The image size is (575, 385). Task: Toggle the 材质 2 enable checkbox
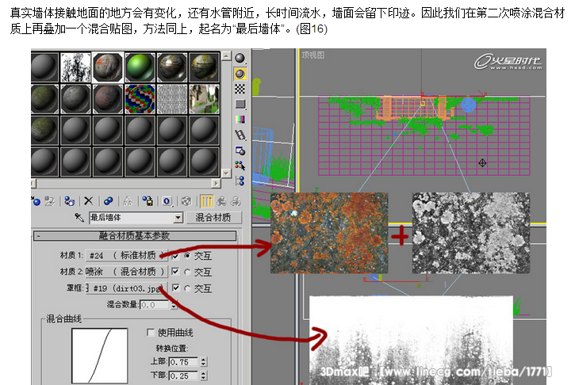[175, 272]
